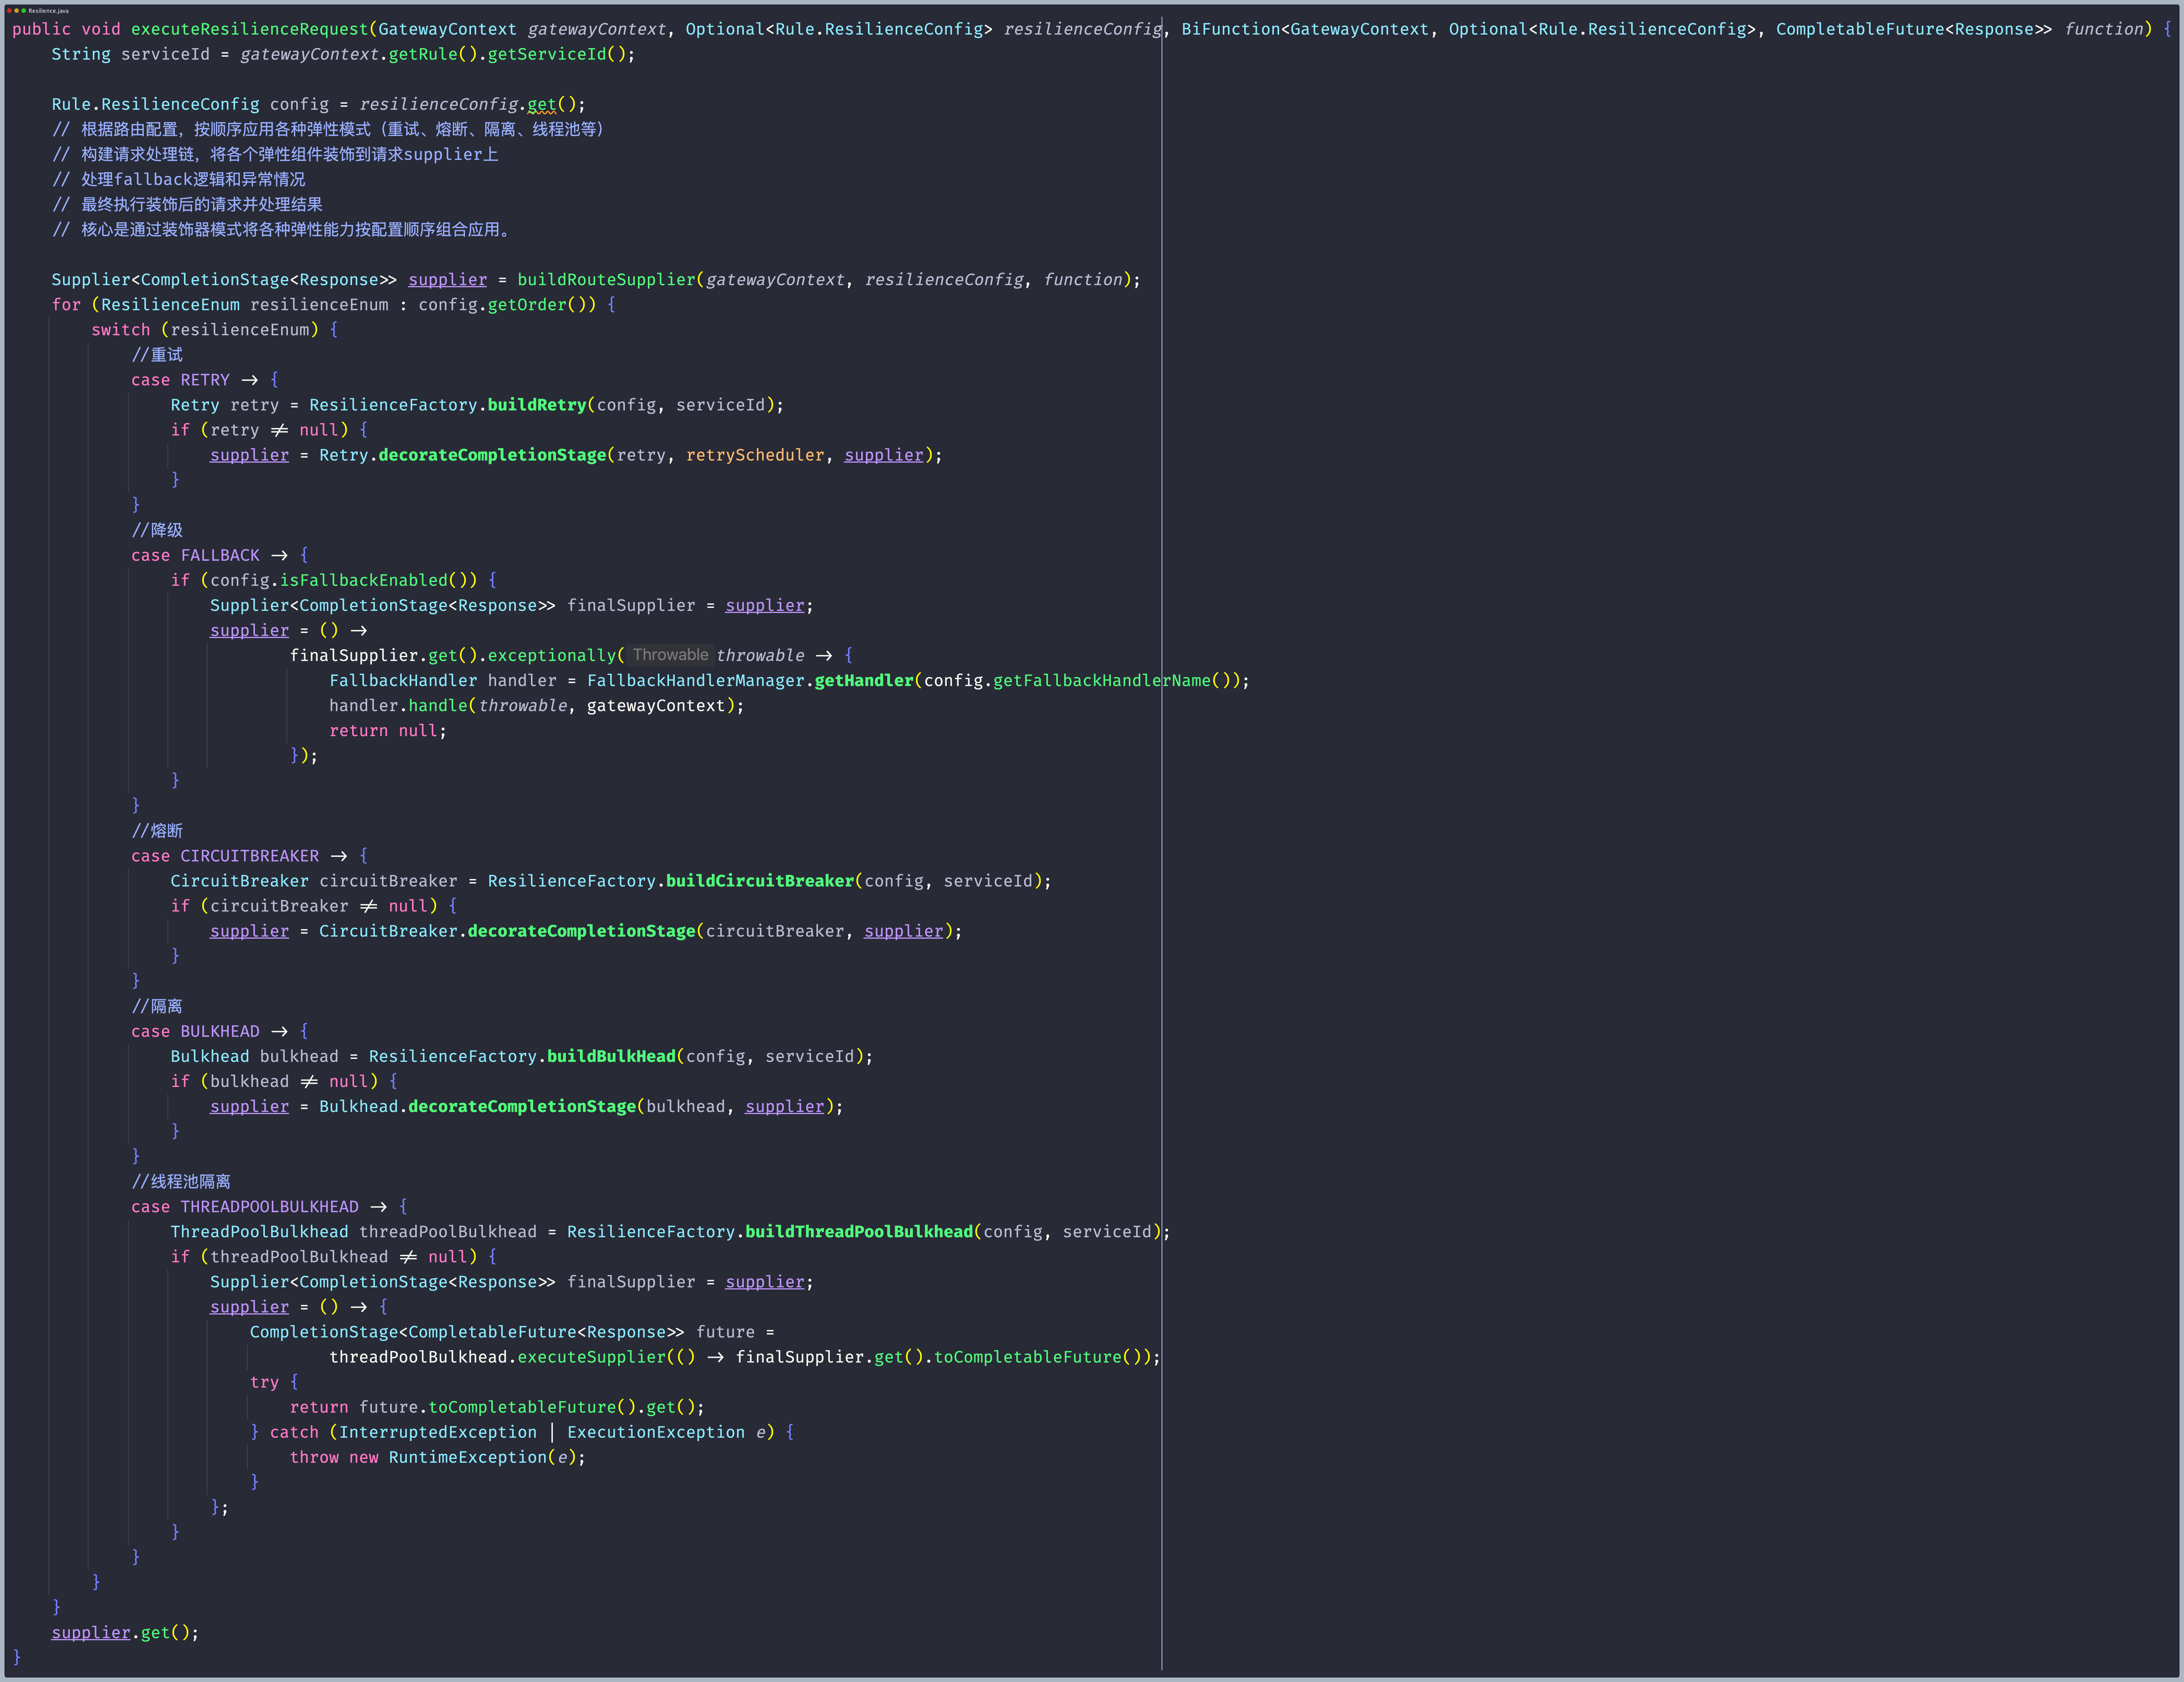
Task: Click the buildBulkHead method call
Action: [x=611, y=1056]
